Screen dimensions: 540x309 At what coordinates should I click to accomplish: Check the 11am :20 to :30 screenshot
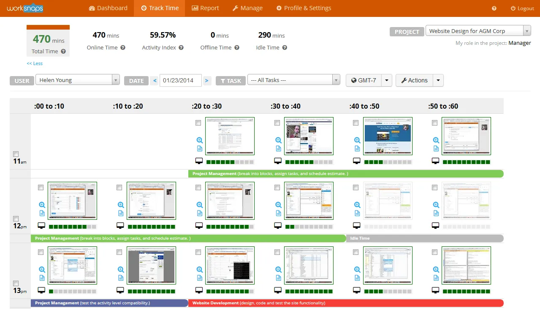click(198, 123)
